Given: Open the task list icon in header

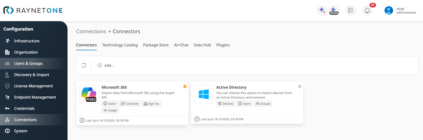Looking at the screenshot, I should [x=351, y=10].
